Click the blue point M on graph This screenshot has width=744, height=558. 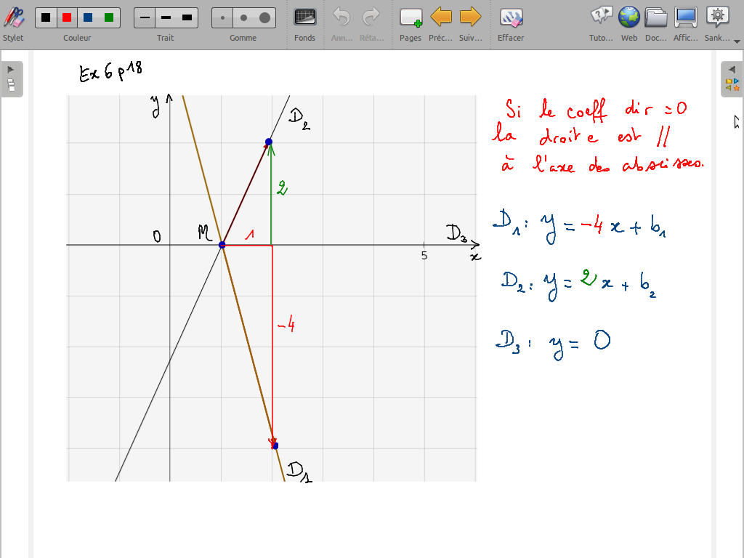pyautogui.click(x=222, y=245)
